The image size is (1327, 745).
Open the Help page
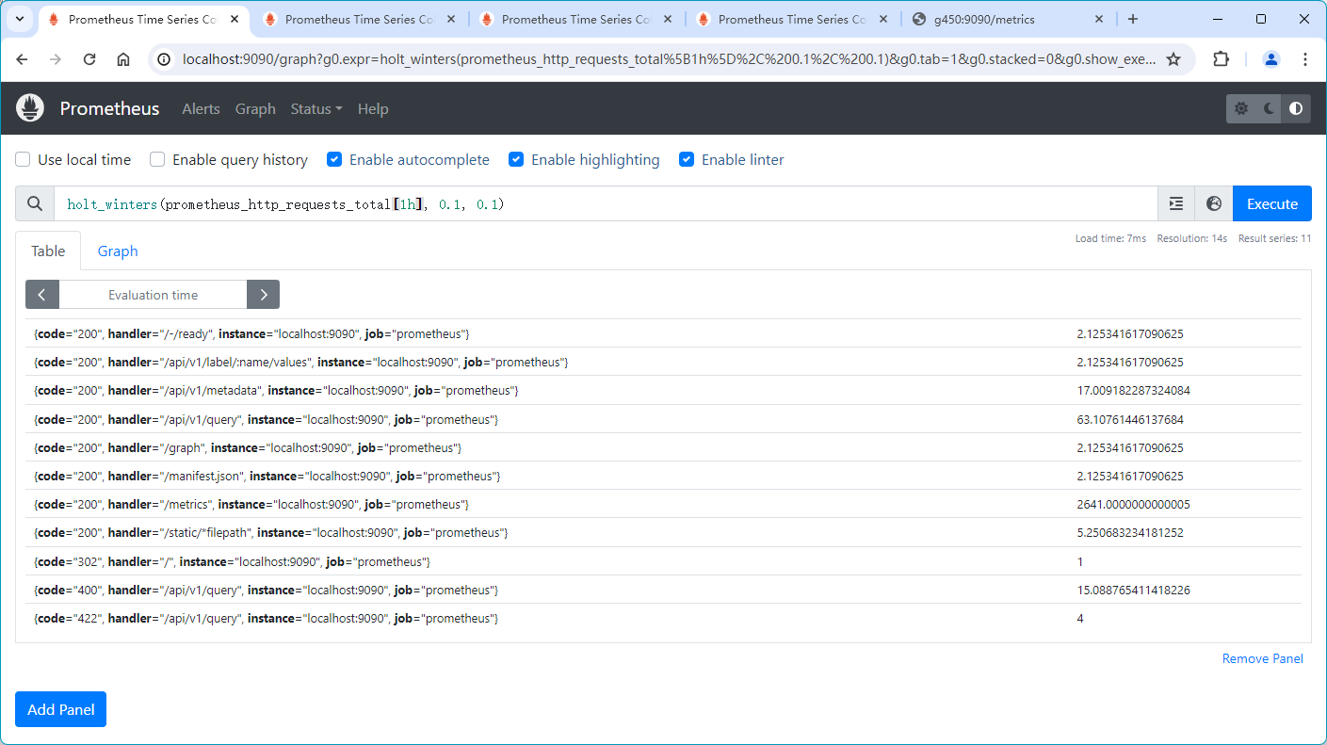[x=373, y=108]
